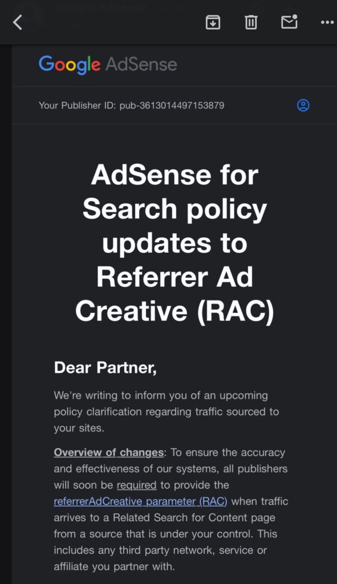
Task: Tap the Google AdSense logo
Action: [x=107, y=64]
